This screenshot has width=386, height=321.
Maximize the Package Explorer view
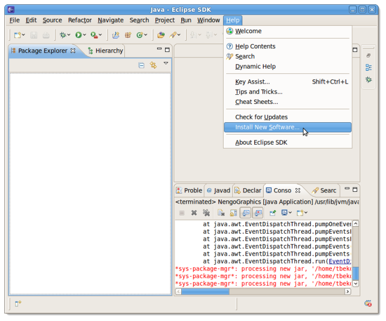[x=167, y=50]
